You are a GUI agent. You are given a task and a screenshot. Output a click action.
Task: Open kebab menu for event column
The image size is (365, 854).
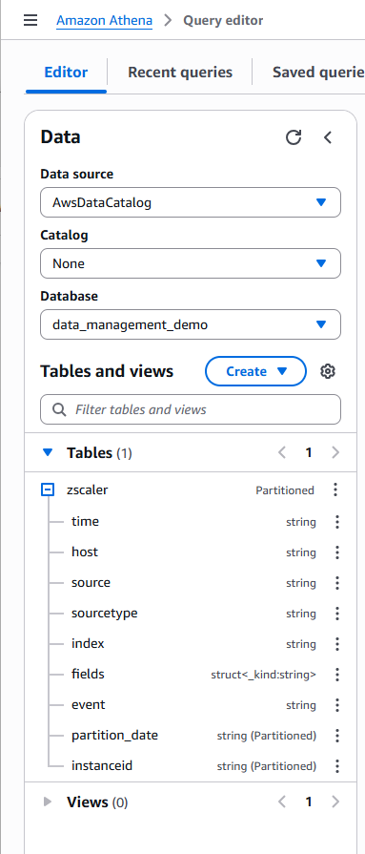[x=337, y=705]
